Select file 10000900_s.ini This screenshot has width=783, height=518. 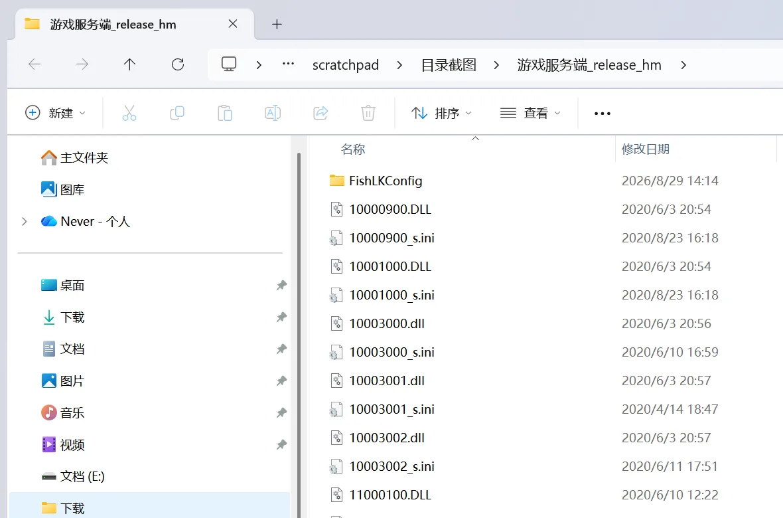coord(382,238)
